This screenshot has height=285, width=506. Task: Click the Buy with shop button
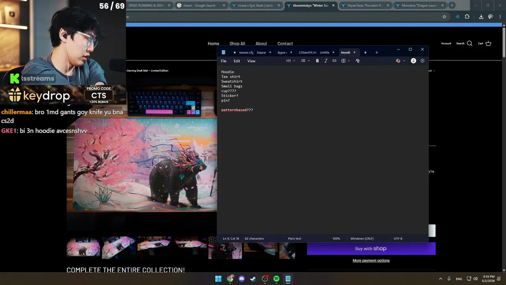click(x=371, y=249)
